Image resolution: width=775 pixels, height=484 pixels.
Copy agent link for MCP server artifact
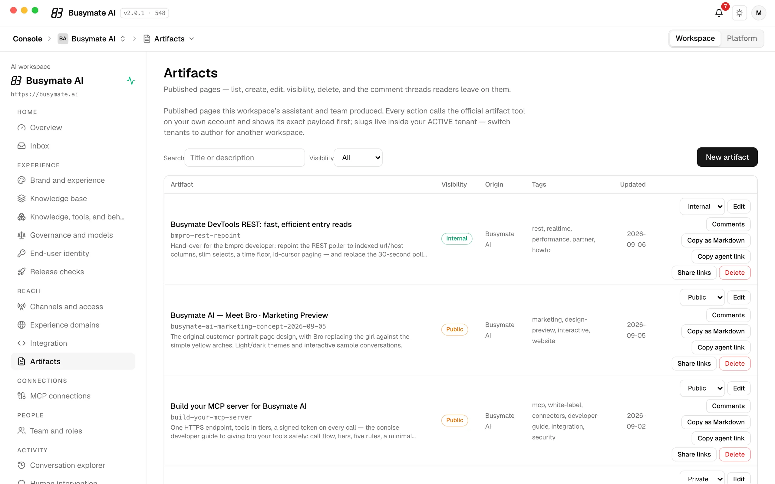pos(721,438)
